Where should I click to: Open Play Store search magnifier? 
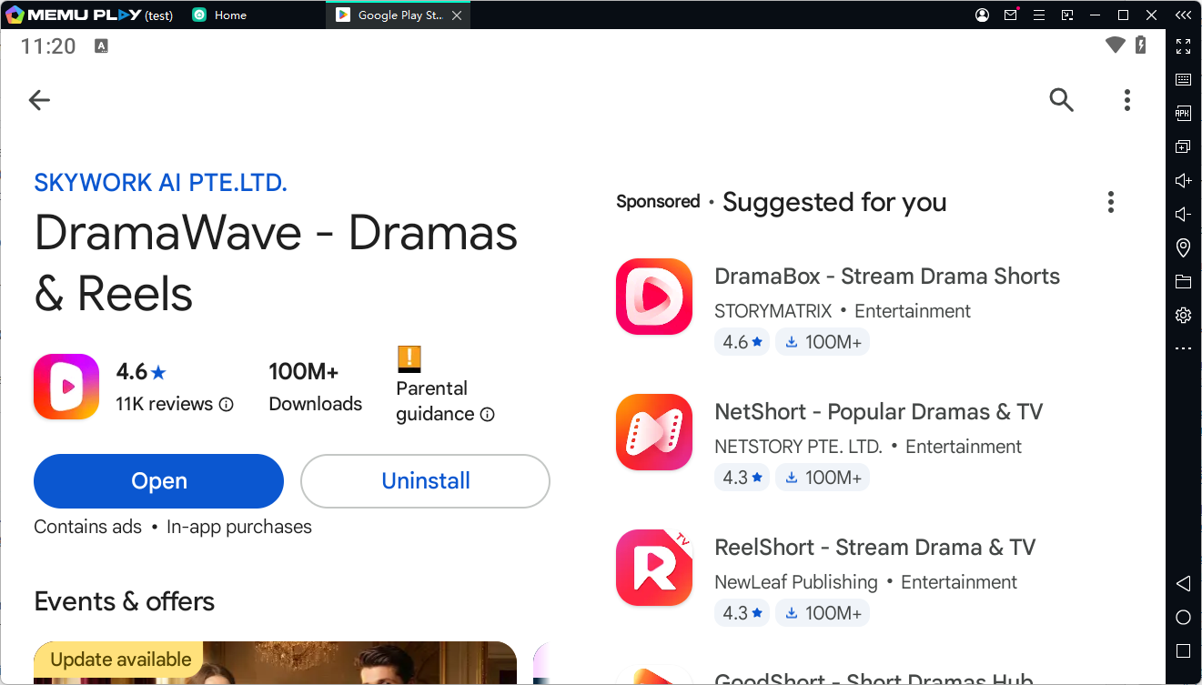[x=1062, y=100]
